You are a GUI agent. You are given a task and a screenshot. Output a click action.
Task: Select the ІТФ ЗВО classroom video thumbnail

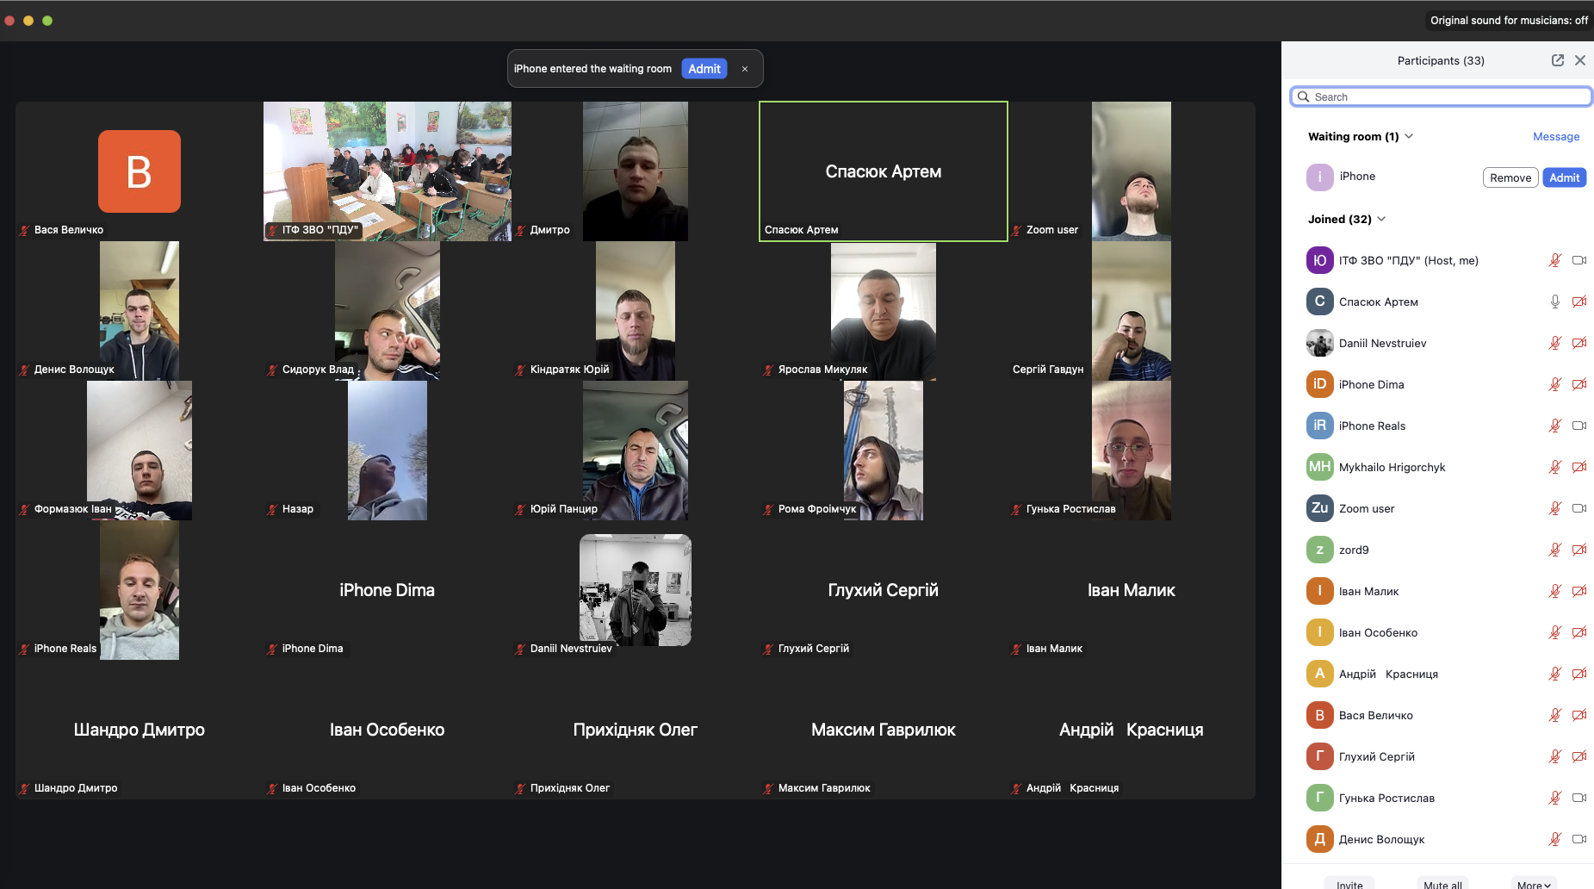[387, 171]
